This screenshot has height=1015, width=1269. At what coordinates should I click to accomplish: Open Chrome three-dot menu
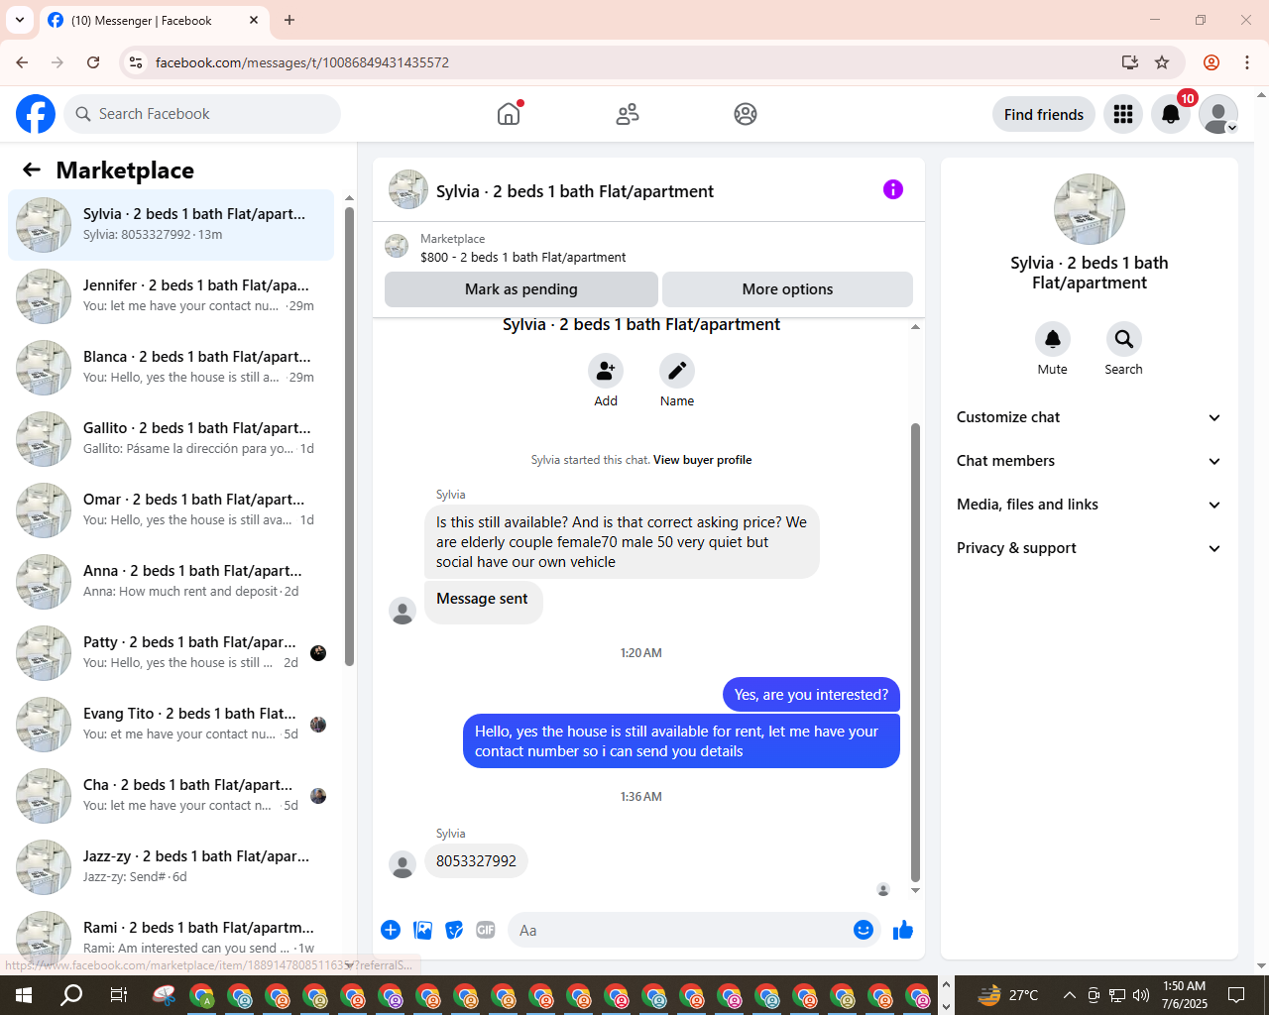point(1247,62)
